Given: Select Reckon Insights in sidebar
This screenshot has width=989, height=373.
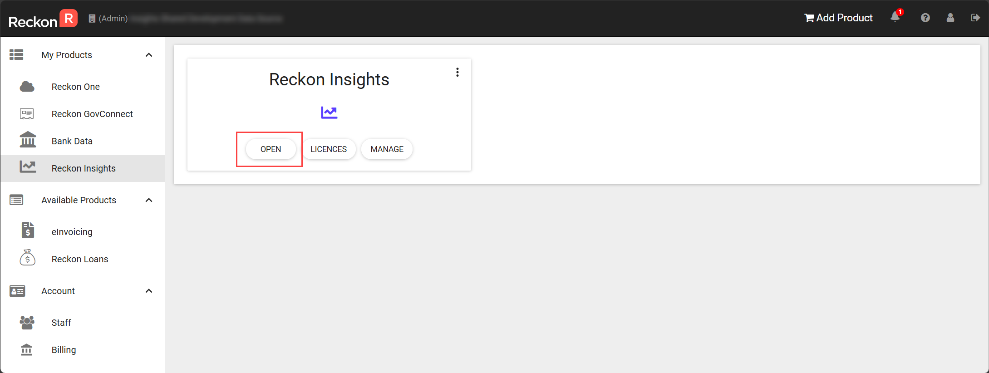Looking at the screenshot, I should (84, 168).
